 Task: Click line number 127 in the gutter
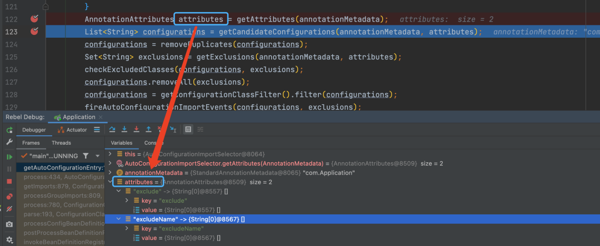pos(11,82)
